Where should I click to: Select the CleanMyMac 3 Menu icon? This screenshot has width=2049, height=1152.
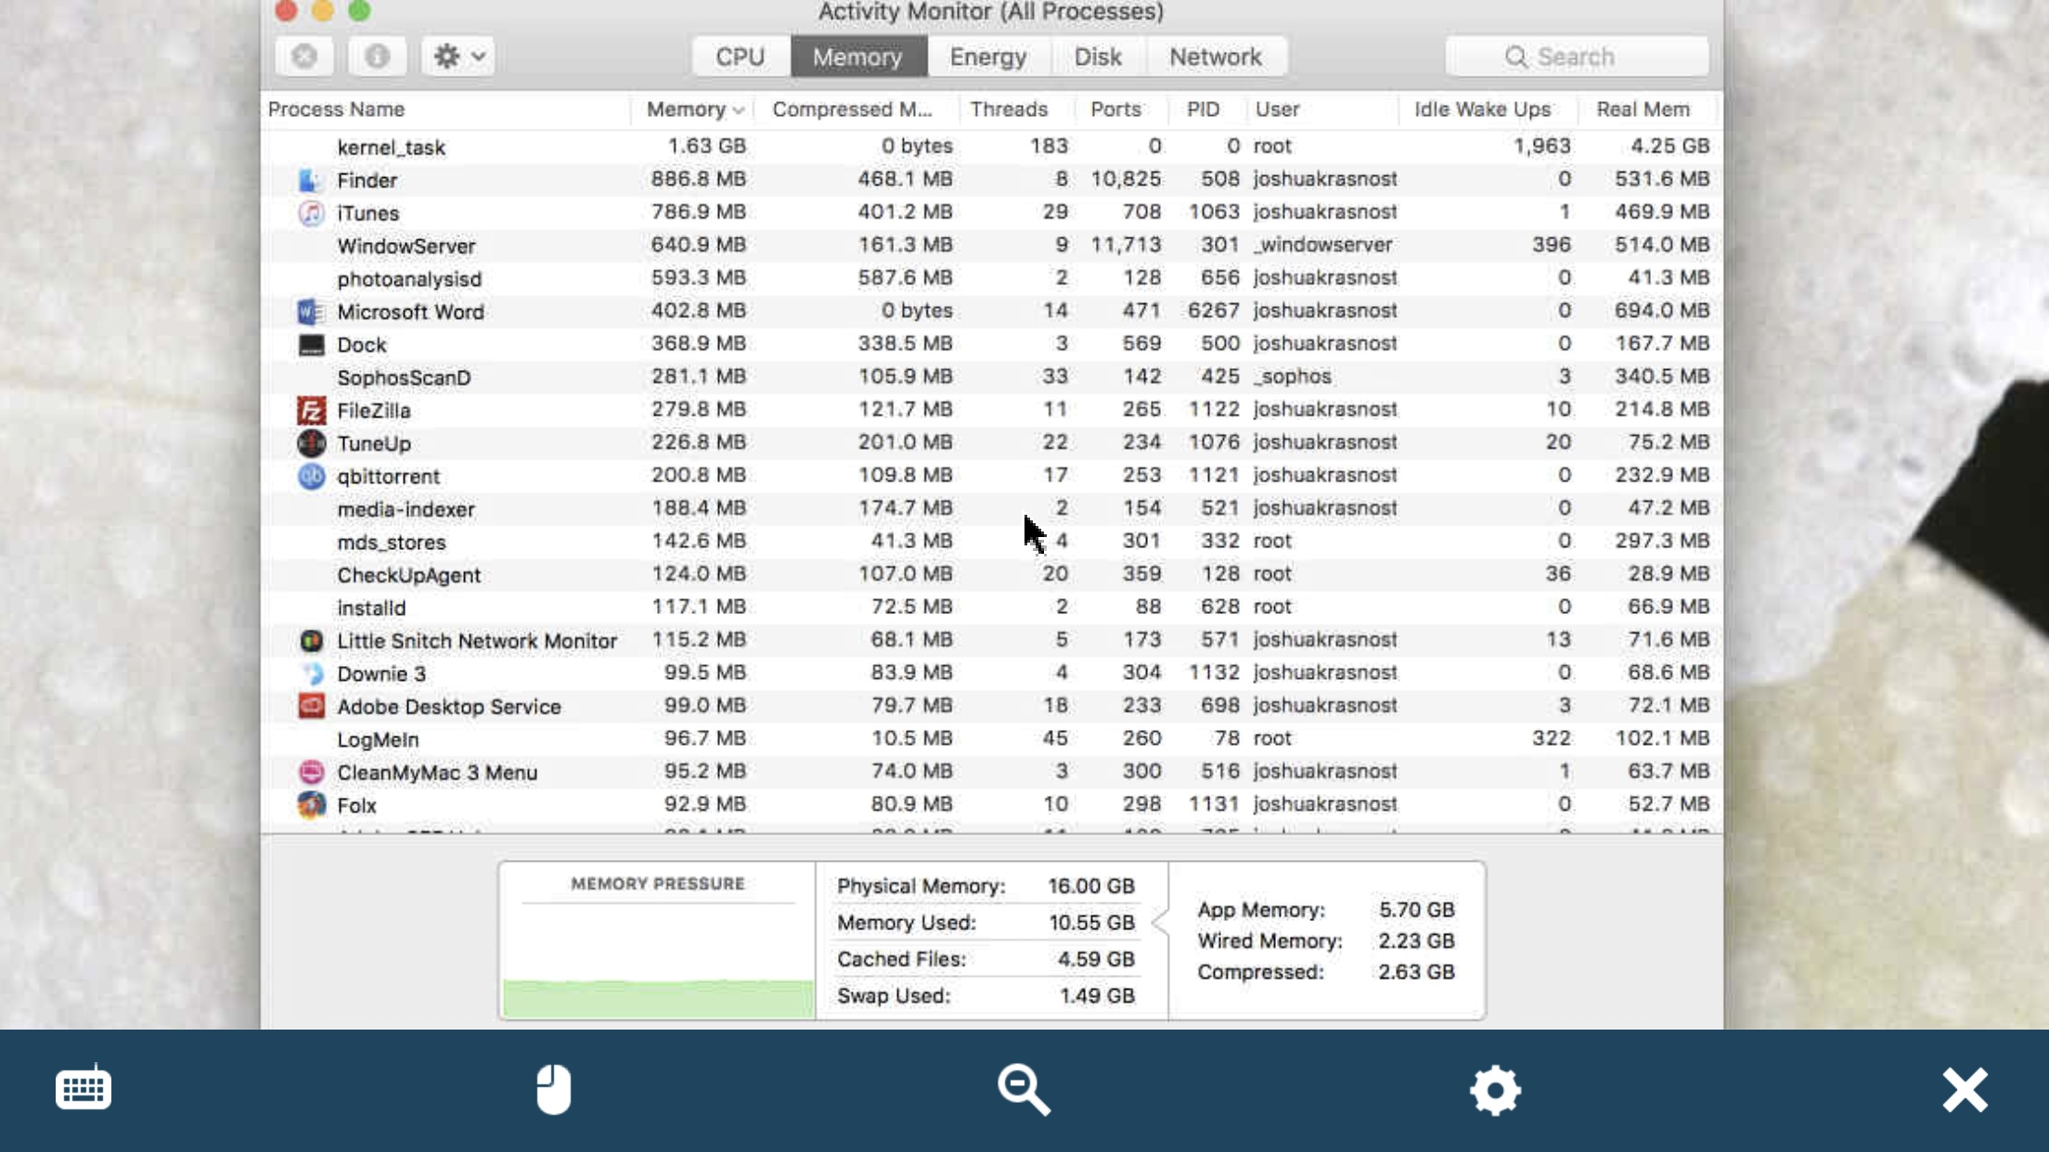click(311, 772)
